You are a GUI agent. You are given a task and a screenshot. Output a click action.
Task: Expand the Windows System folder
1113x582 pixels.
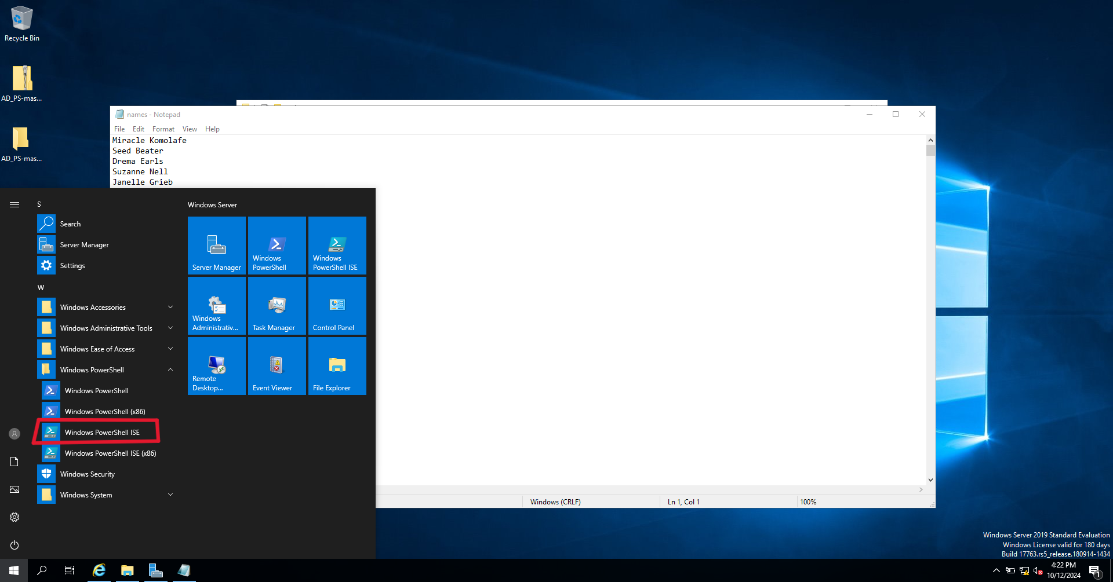[x=170, y=495]
